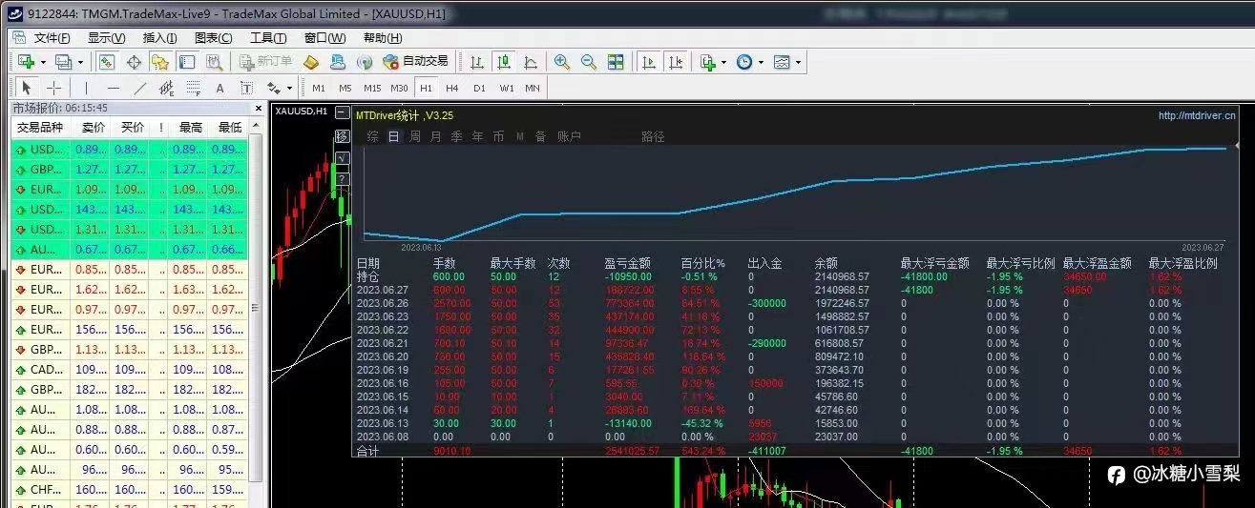This screenshot has height=508, width=1255.
Task: Open the chart profiles icon
Action: point(63,62)
